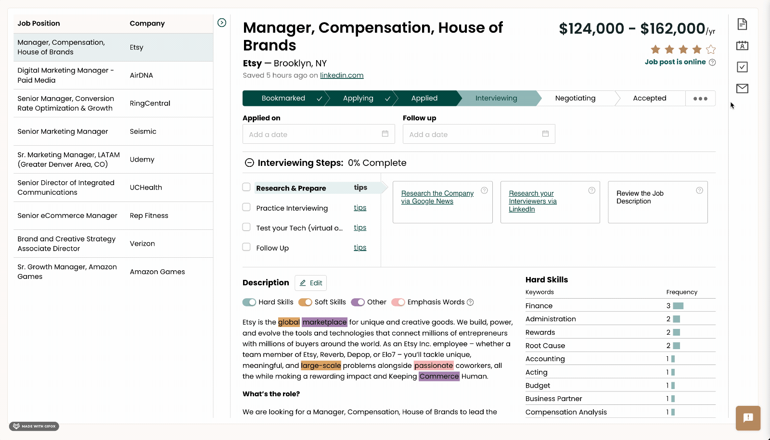Screen dimensions: 770x440
Task: Open tips for Follow Up
Action: click(360, 248)
